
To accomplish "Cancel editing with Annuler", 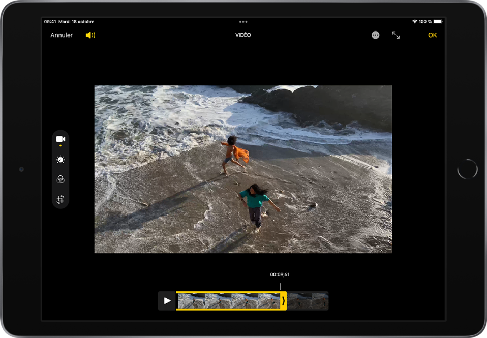I will tap(62, 35).
